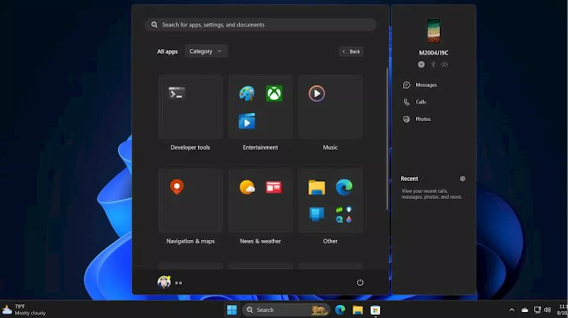
Task: Open the Entertainment category label
Action: click(260, 147)
